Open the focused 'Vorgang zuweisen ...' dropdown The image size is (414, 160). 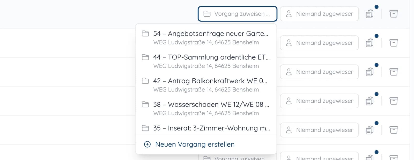pyautogui.click(x=237, y=14)
